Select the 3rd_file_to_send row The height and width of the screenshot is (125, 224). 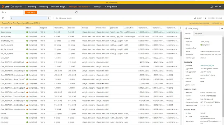coord(90,45)
